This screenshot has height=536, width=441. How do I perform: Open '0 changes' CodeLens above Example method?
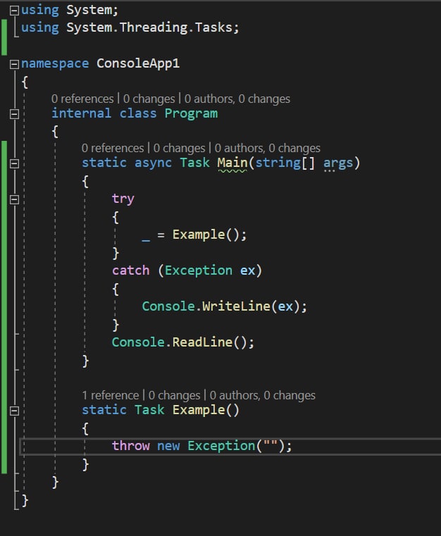(174, 395)
